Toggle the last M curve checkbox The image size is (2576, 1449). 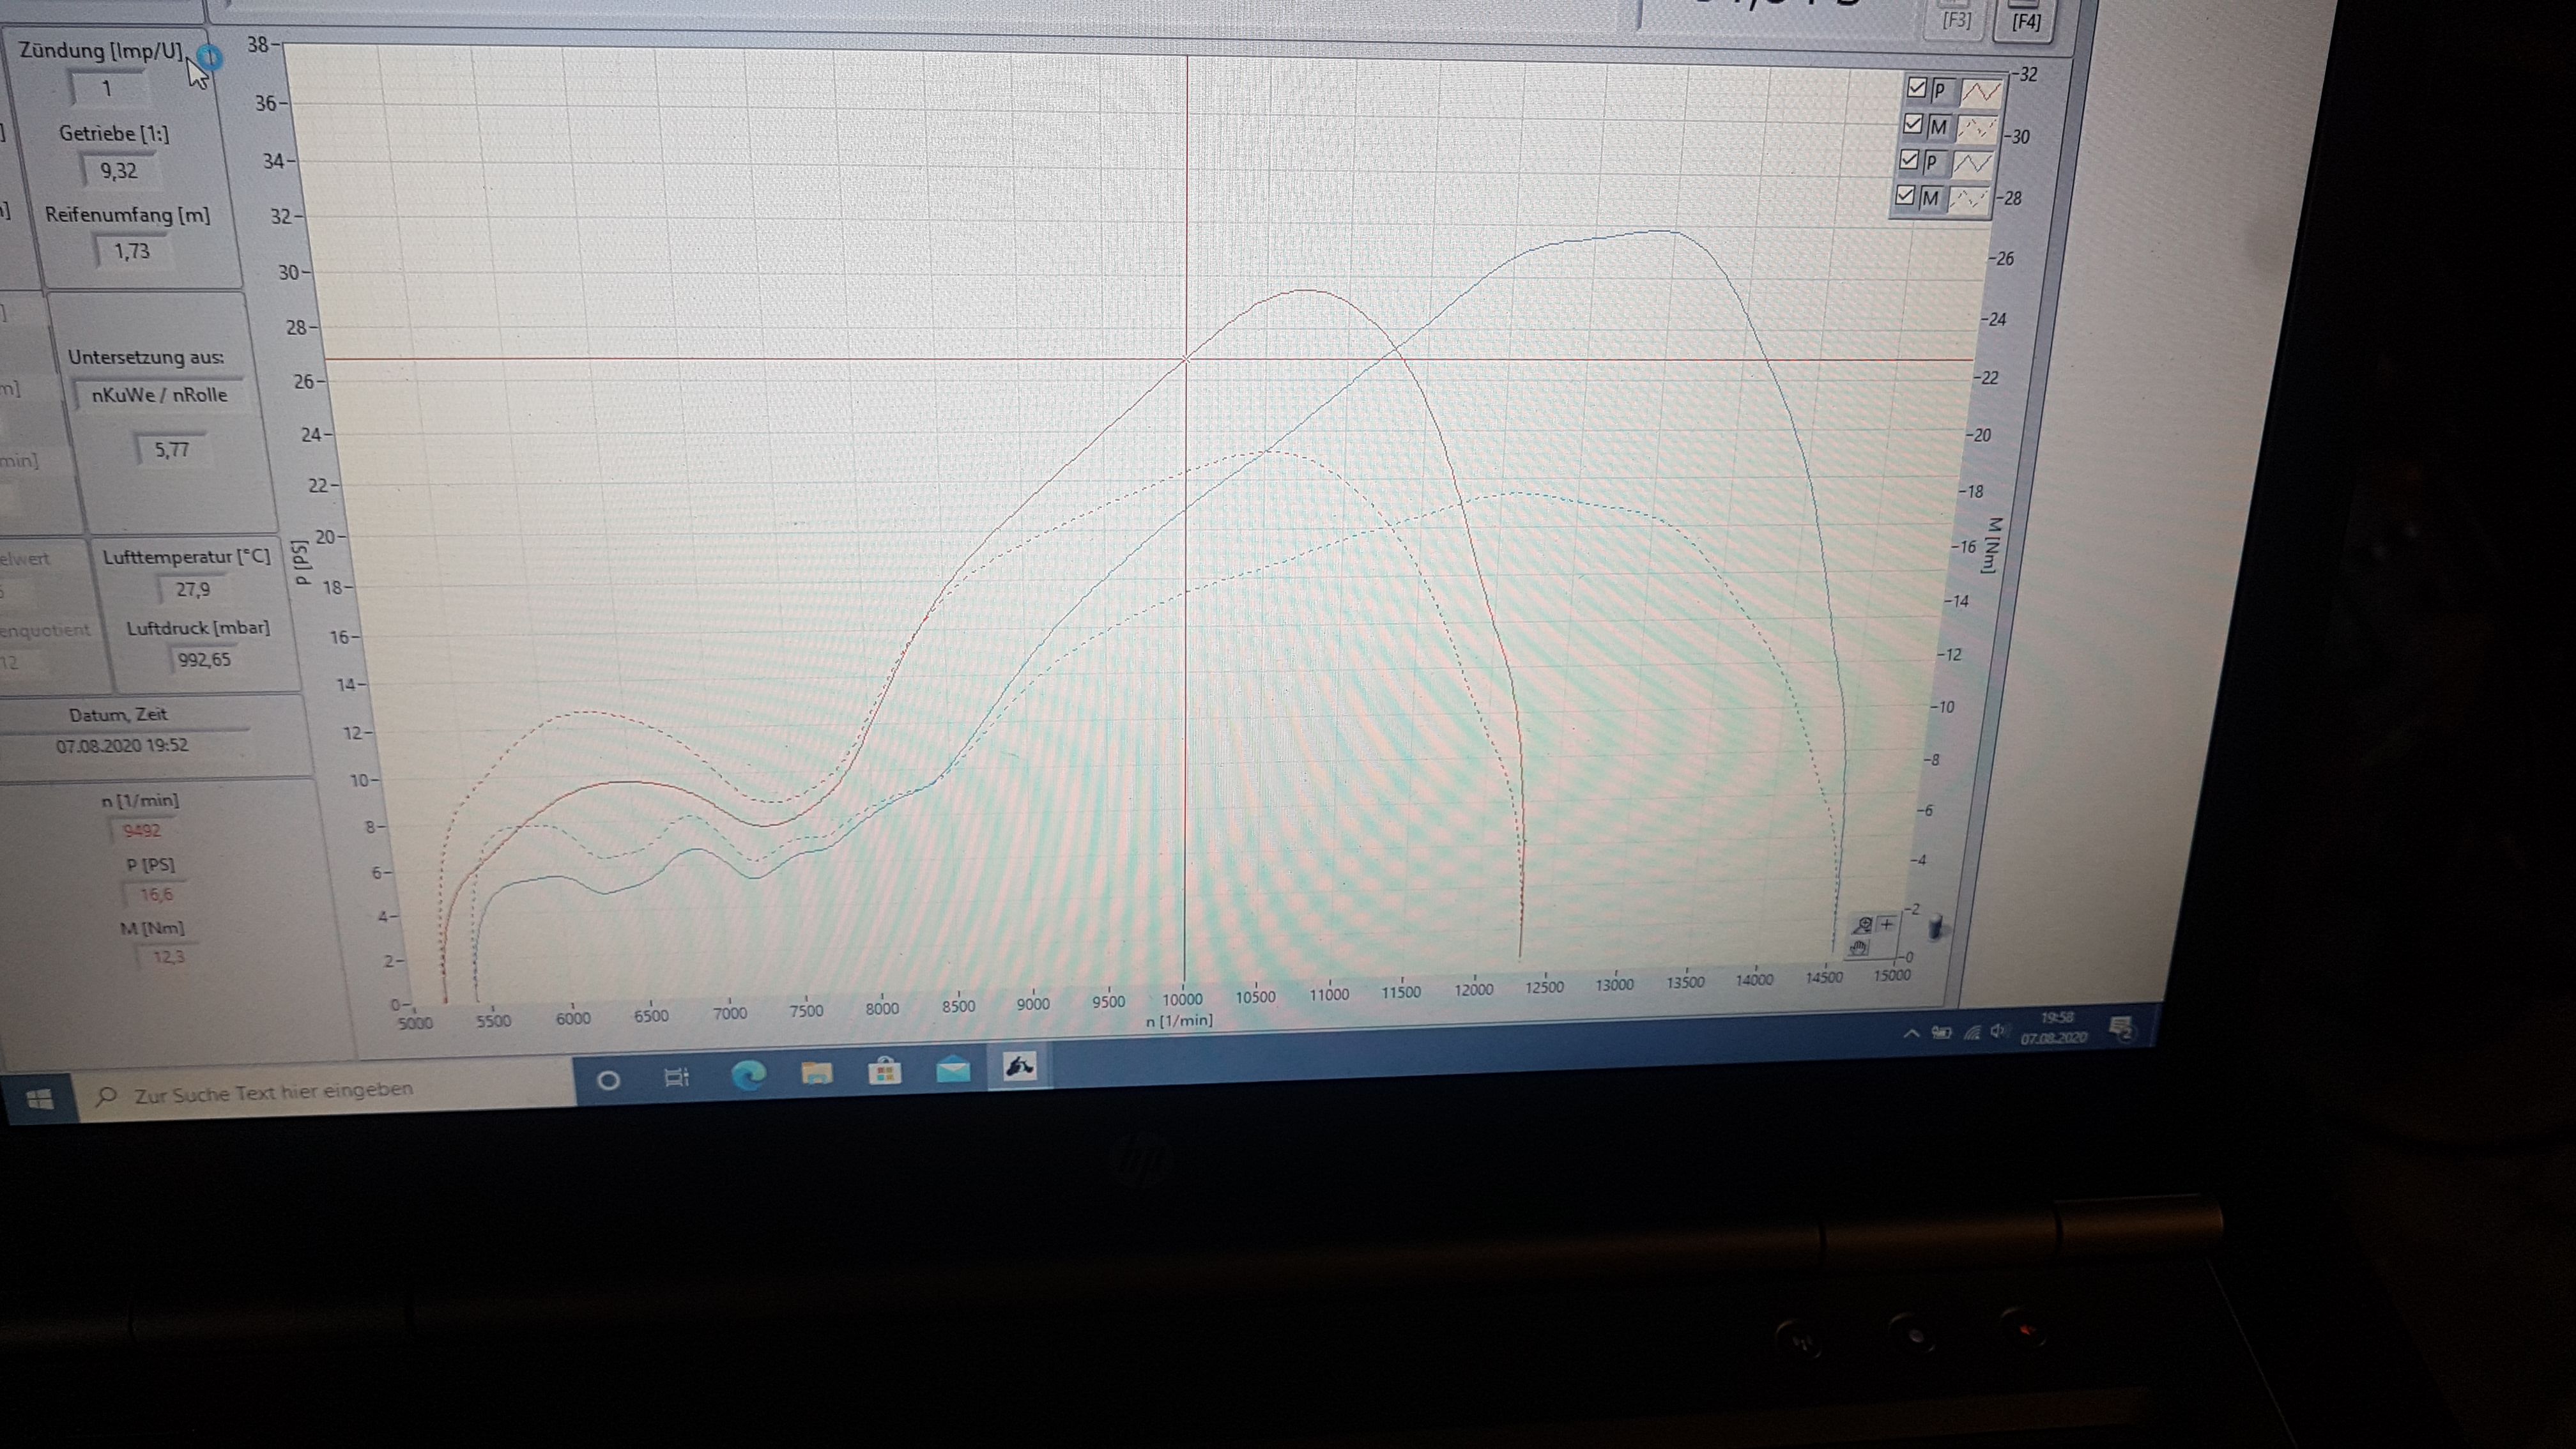pyautogui.click(x=1905, y=196)
